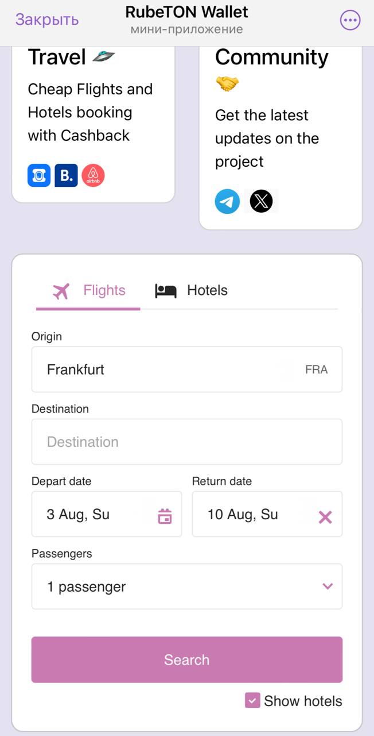Viewport: 374px width, 736px height.
Task: Open the X (Twitter) icon in Community card
Action: pos(262,201)
